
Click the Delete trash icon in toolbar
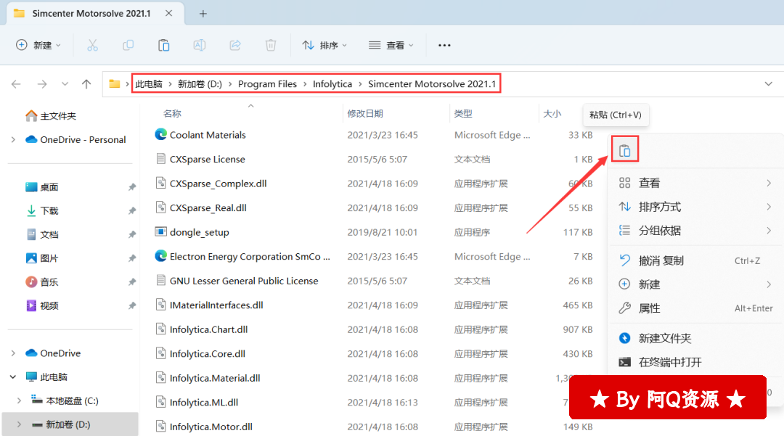pos(271,45)
